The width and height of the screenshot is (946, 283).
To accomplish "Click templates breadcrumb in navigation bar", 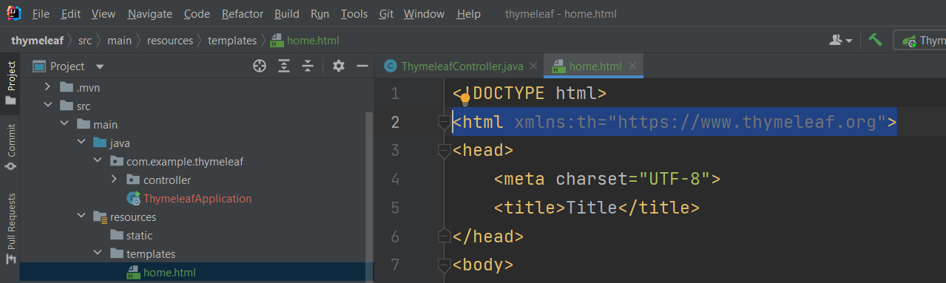I will click(x=232, y=41).
